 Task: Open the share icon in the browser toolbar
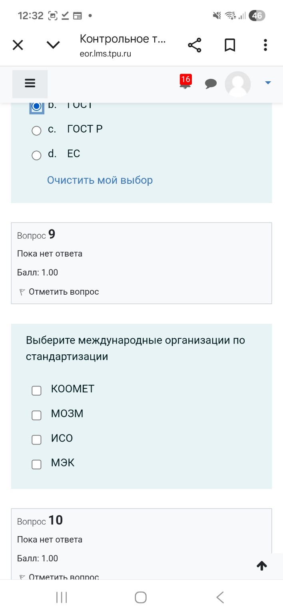coord(195,44)
